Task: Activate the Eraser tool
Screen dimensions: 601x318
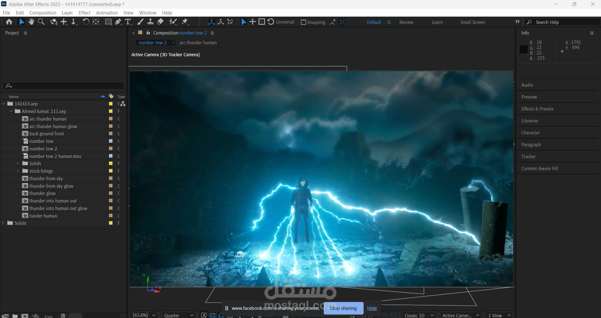Action: pyautogui.click(x=160, y=22)
